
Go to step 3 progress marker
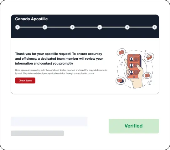tap(72, 27)
